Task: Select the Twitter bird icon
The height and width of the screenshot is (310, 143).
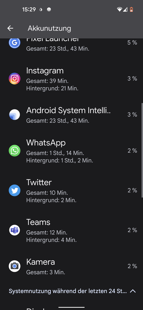Action: [x=15, y=190]
